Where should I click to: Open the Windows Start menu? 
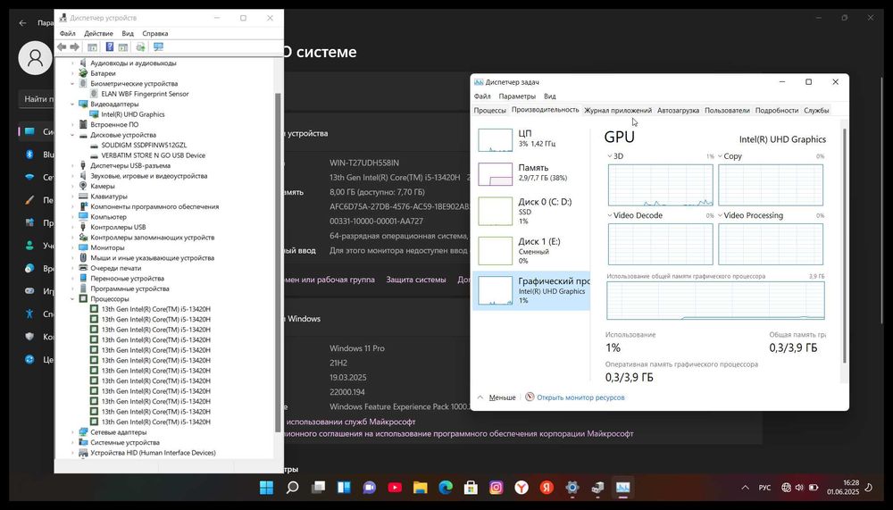[x=266, y=487]
